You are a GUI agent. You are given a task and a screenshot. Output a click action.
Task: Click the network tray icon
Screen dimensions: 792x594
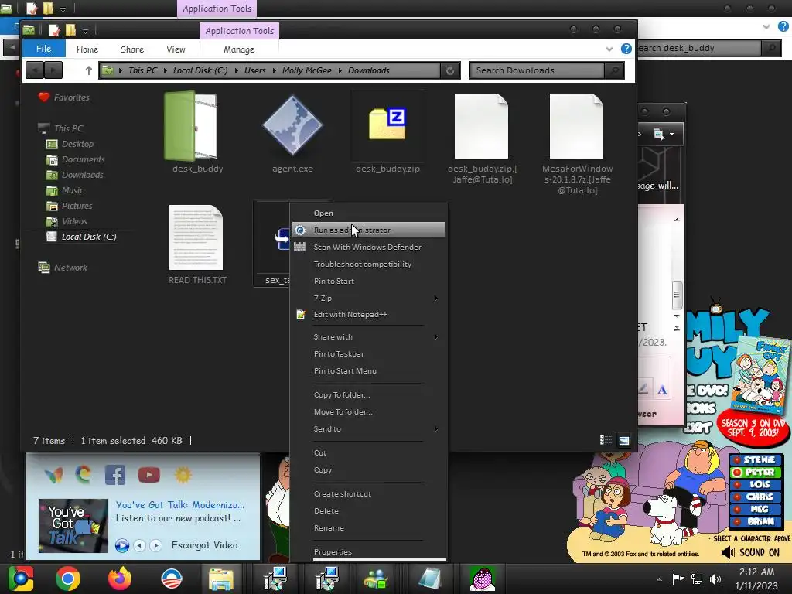pyautogui.click(x=697, y=579)
